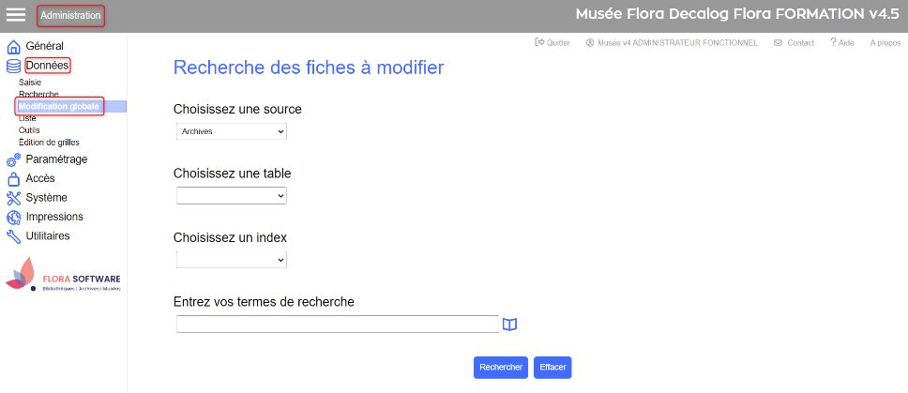
Task: Click the Général home icon
Action: point(13,47)
